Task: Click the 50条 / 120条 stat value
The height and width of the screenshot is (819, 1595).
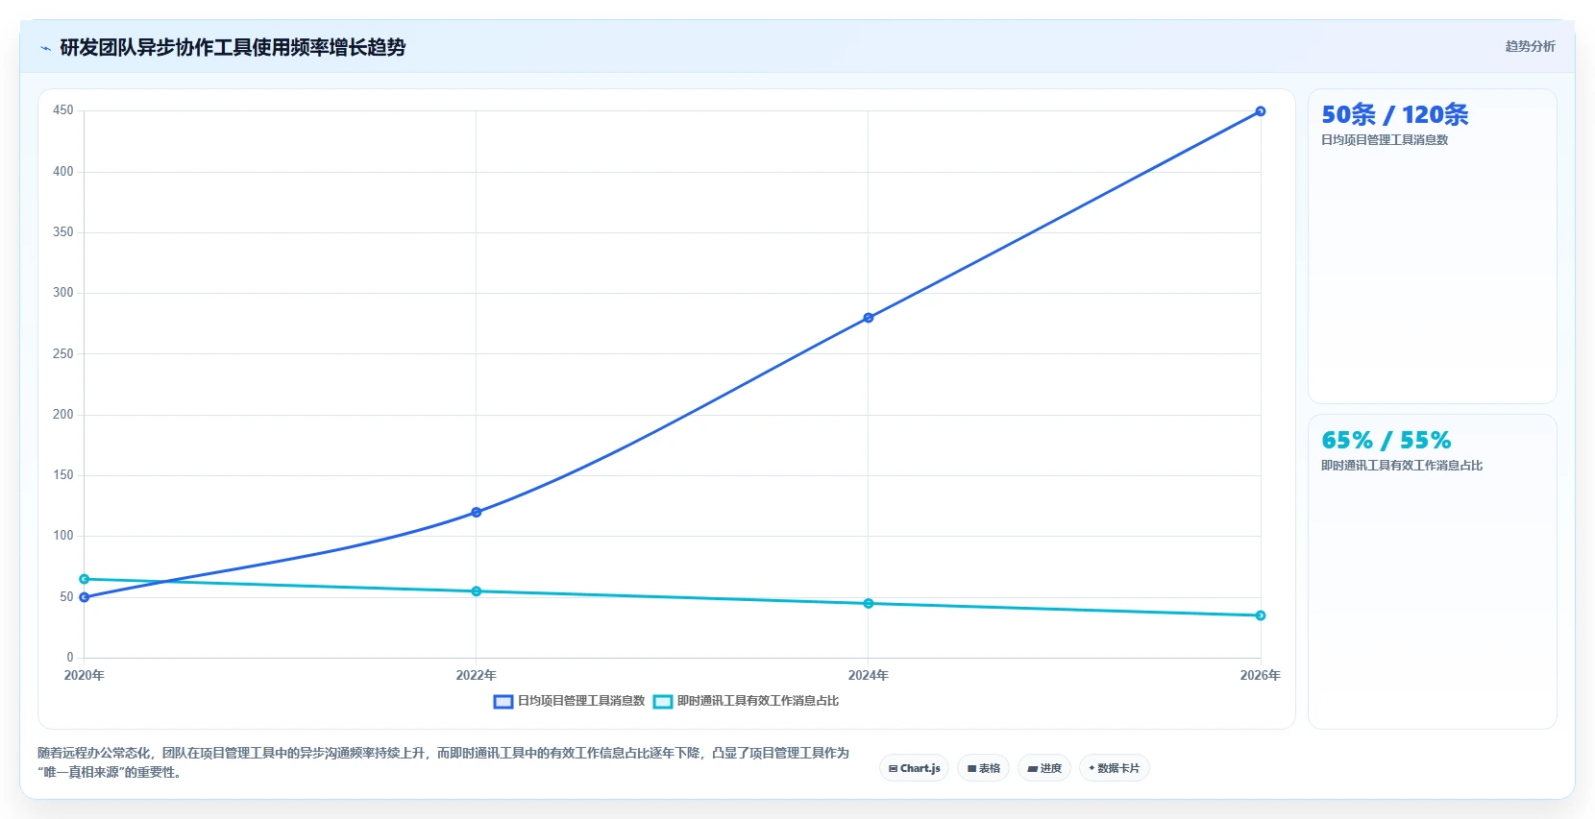Action: [1395, 115]
